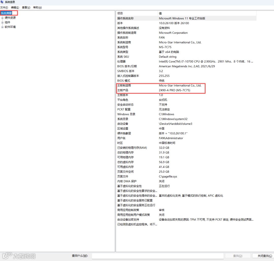Click the 项目 column header
This screenshot has height=261, width=274.
coord(137,13)
